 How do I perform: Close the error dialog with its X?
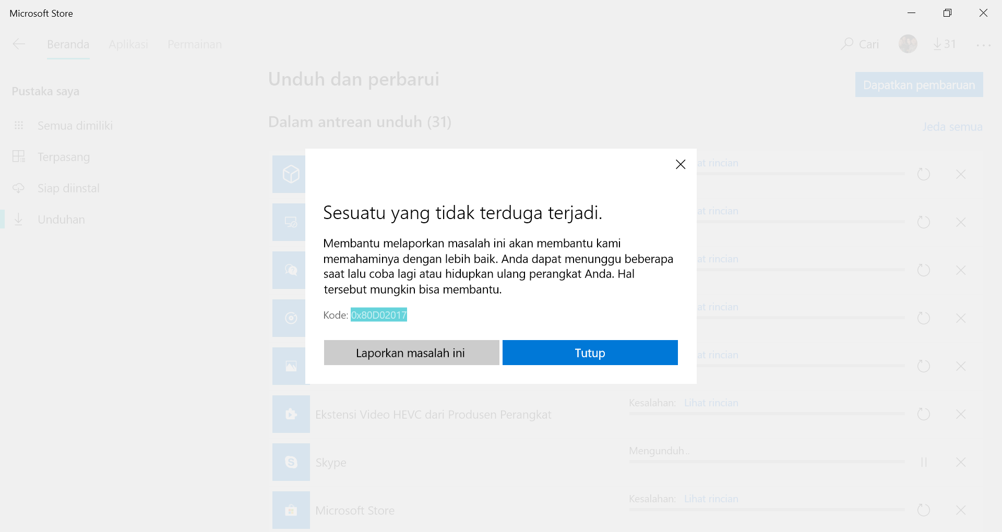(681, 164)
